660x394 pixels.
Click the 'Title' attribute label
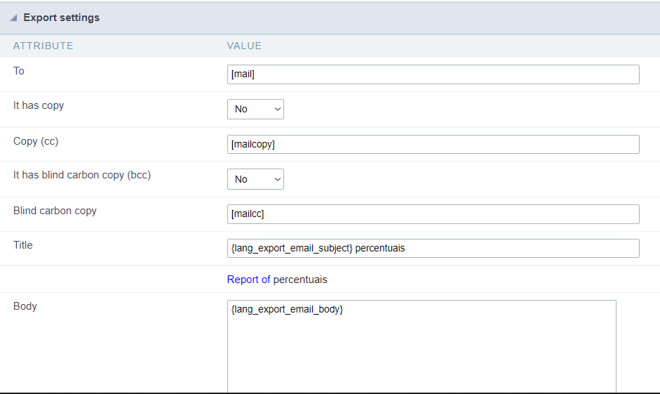point(23,245)
